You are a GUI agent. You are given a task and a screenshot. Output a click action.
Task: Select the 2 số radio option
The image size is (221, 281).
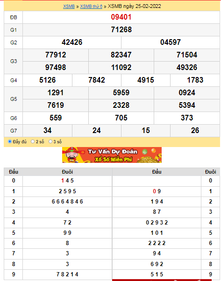pyautogui.click(x=33, y=141)
